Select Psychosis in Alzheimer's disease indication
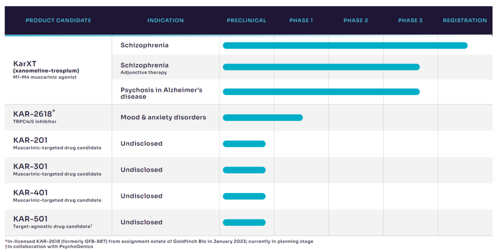This screenshot has width=498, height=252. pyautogui.click(x=161, y=93)
